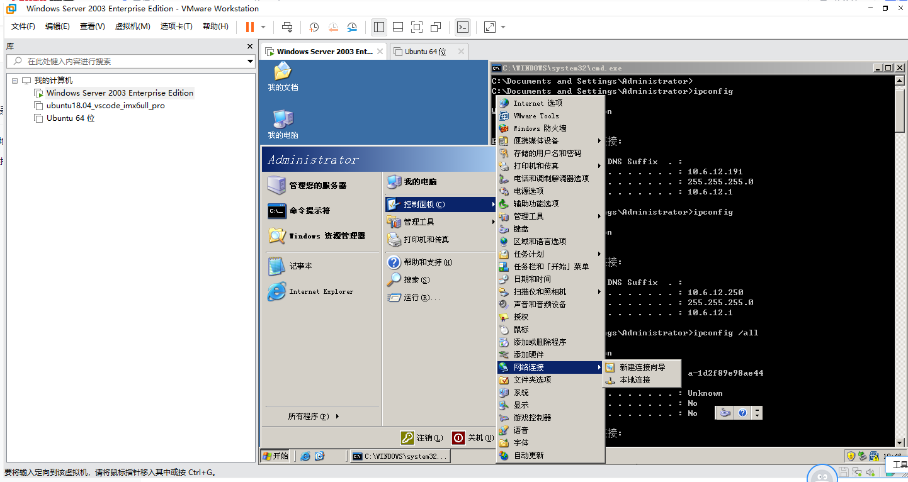Click the 开始 Start button
Viewport: 908px width, 482px height.
click(275, 456)
